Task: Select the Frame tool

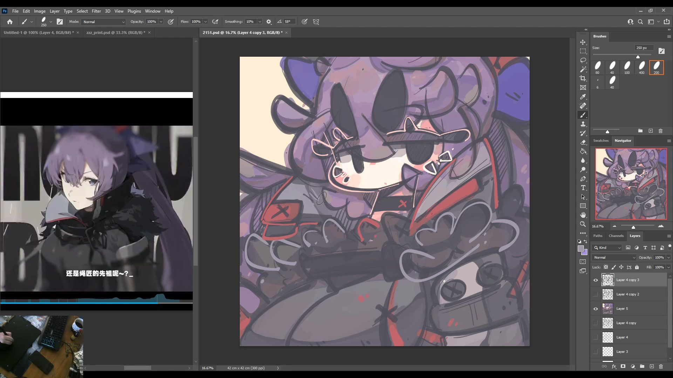Action: point(583,87)
